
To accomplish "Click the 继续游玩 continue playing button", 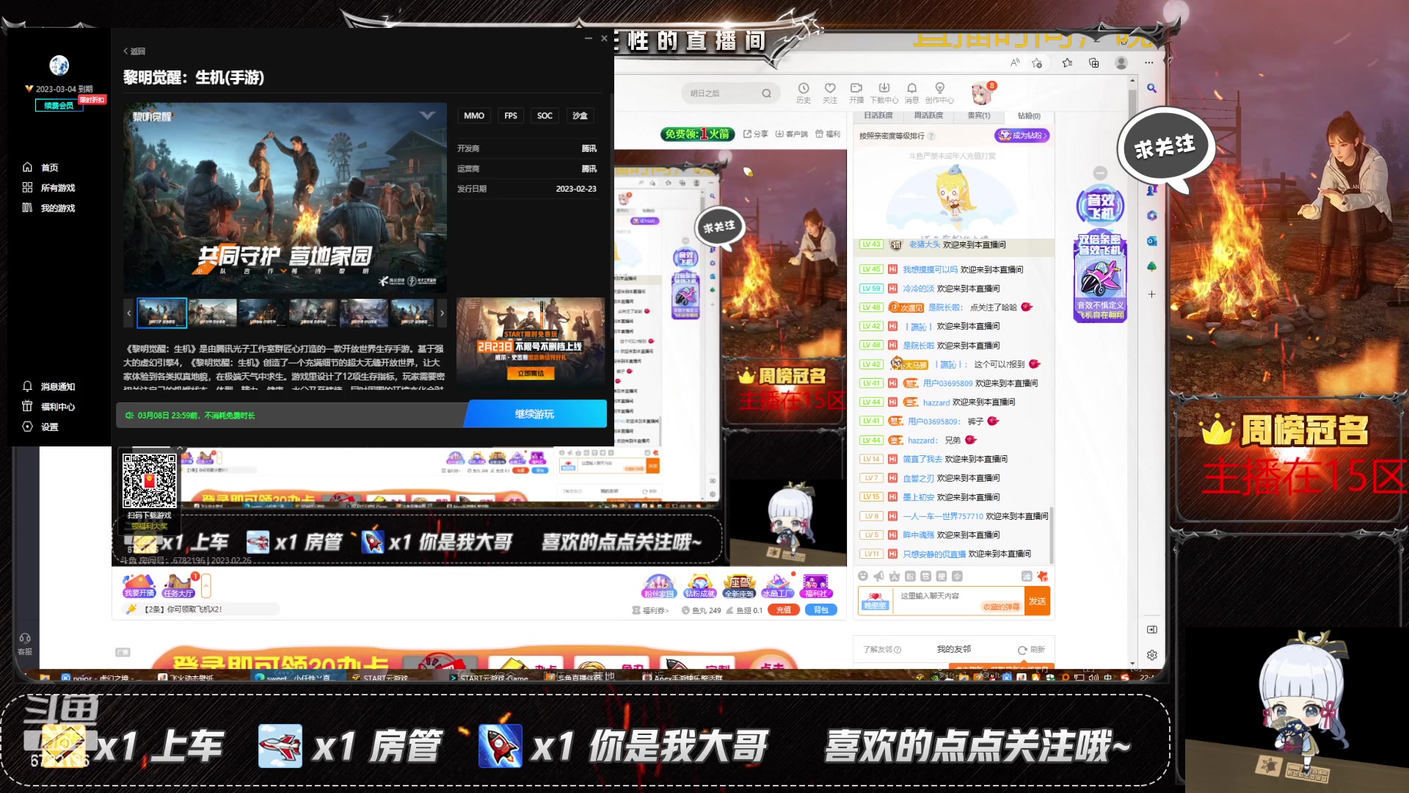I will pyautogui.click(x=534, y=414).
